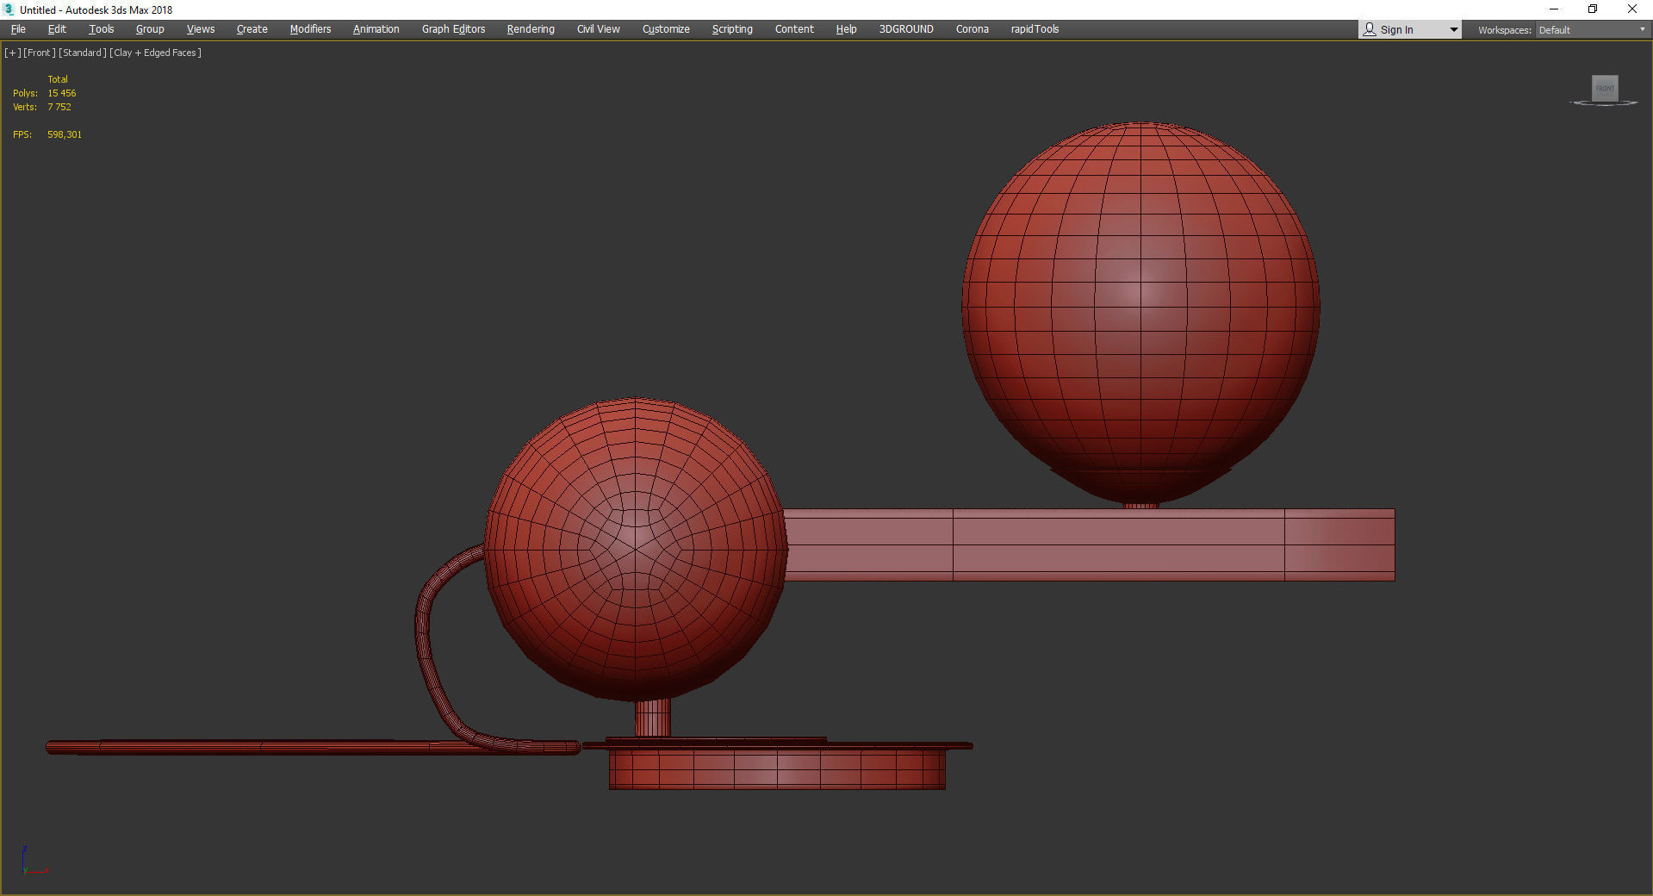Viewport: 1653px width, 896px height.
Task: Open the Tools menu
Action: [x=102, y=29]
